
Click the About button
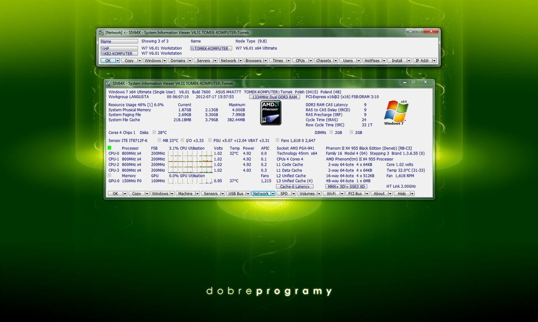coord(382,194)
